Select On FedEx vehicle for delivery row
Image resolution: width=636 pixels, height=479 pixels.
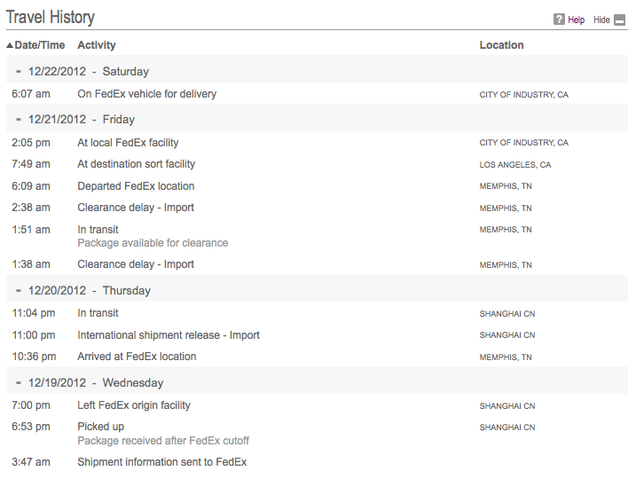tap(317, 94)
